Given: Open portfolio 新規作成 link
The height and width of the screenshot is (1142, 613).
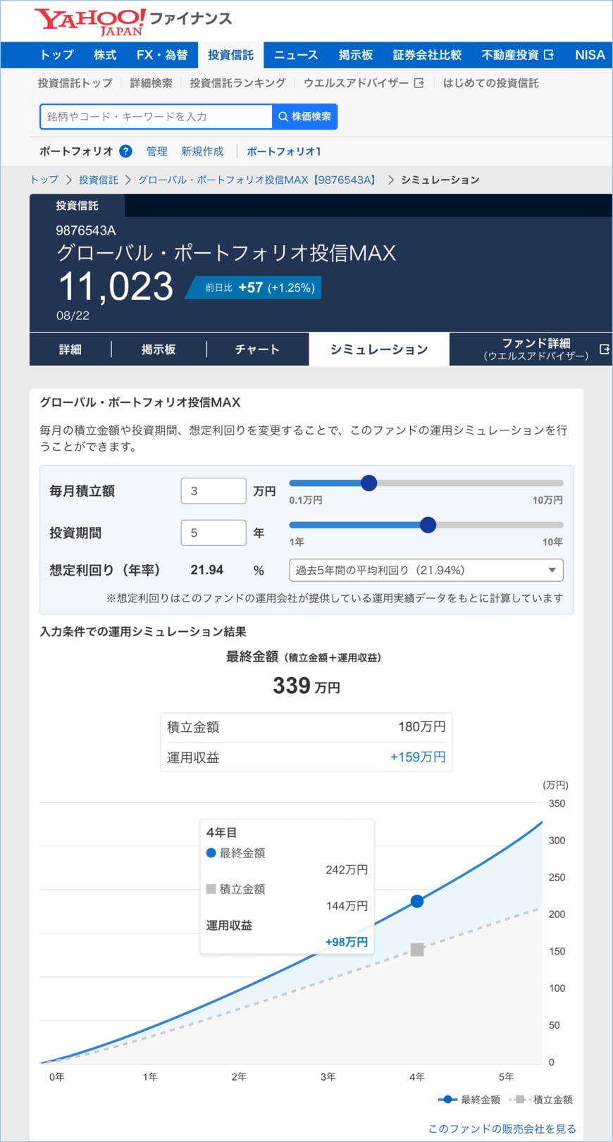Looking at the screenshot, I should pyautogui.click(x=202, y=151).
